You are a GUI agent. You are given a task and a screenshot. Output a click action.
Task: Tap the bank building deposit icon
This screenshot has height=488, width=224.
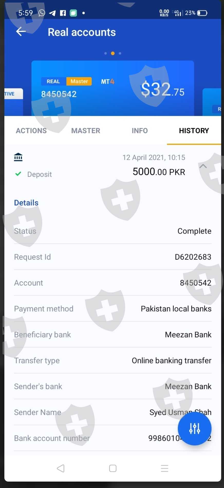click(x=18, y=157)
